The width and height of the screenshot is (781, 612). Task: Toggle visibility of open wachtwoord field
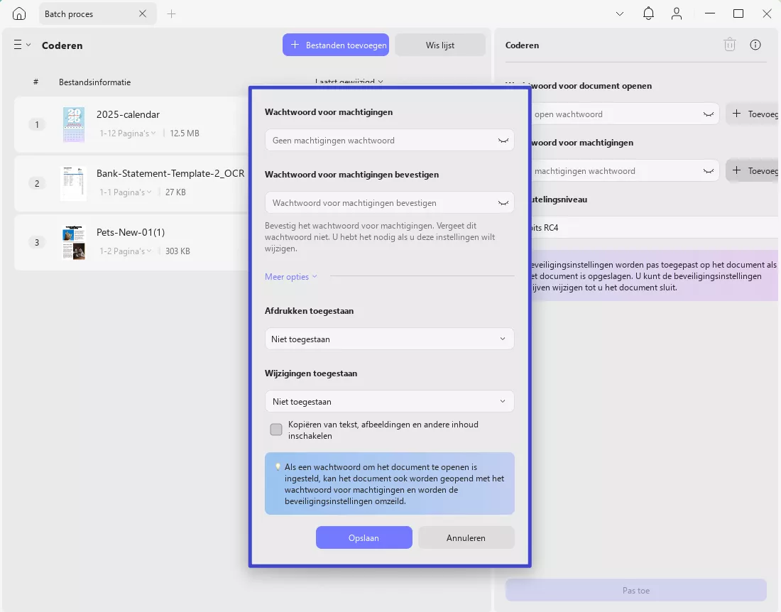tap(708, 114)
